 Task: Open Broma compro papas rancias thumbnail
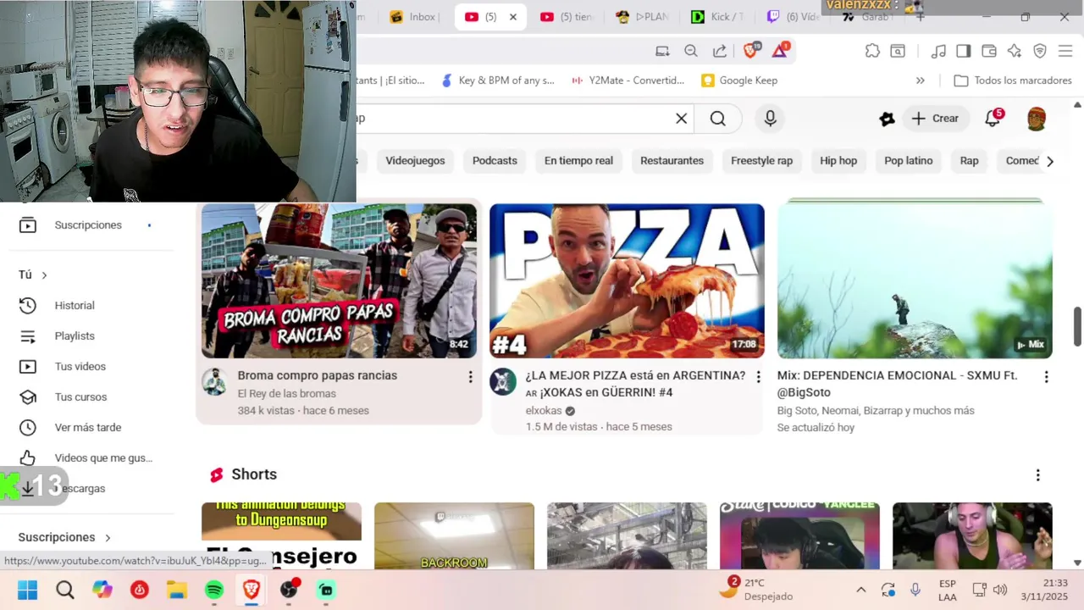pos(339,280)
